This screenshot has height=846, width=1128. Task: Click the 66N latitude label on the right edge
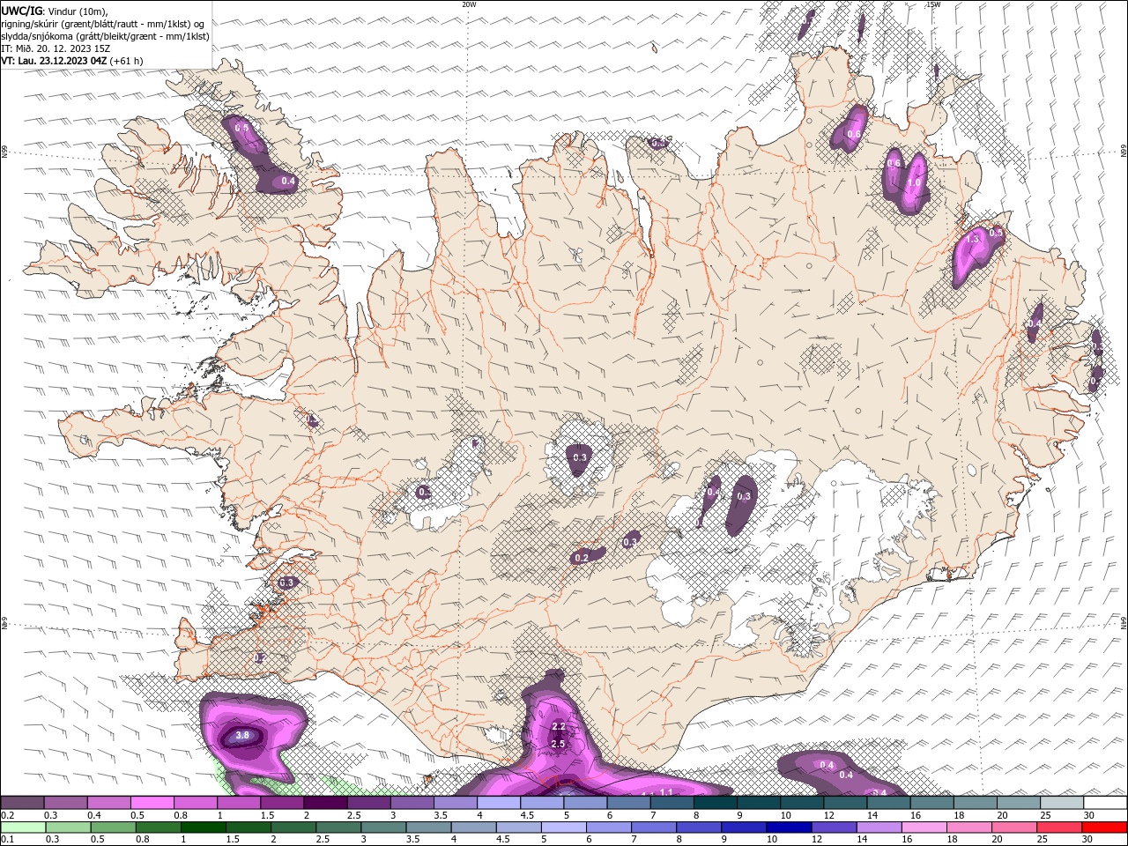click(1124, 151)
